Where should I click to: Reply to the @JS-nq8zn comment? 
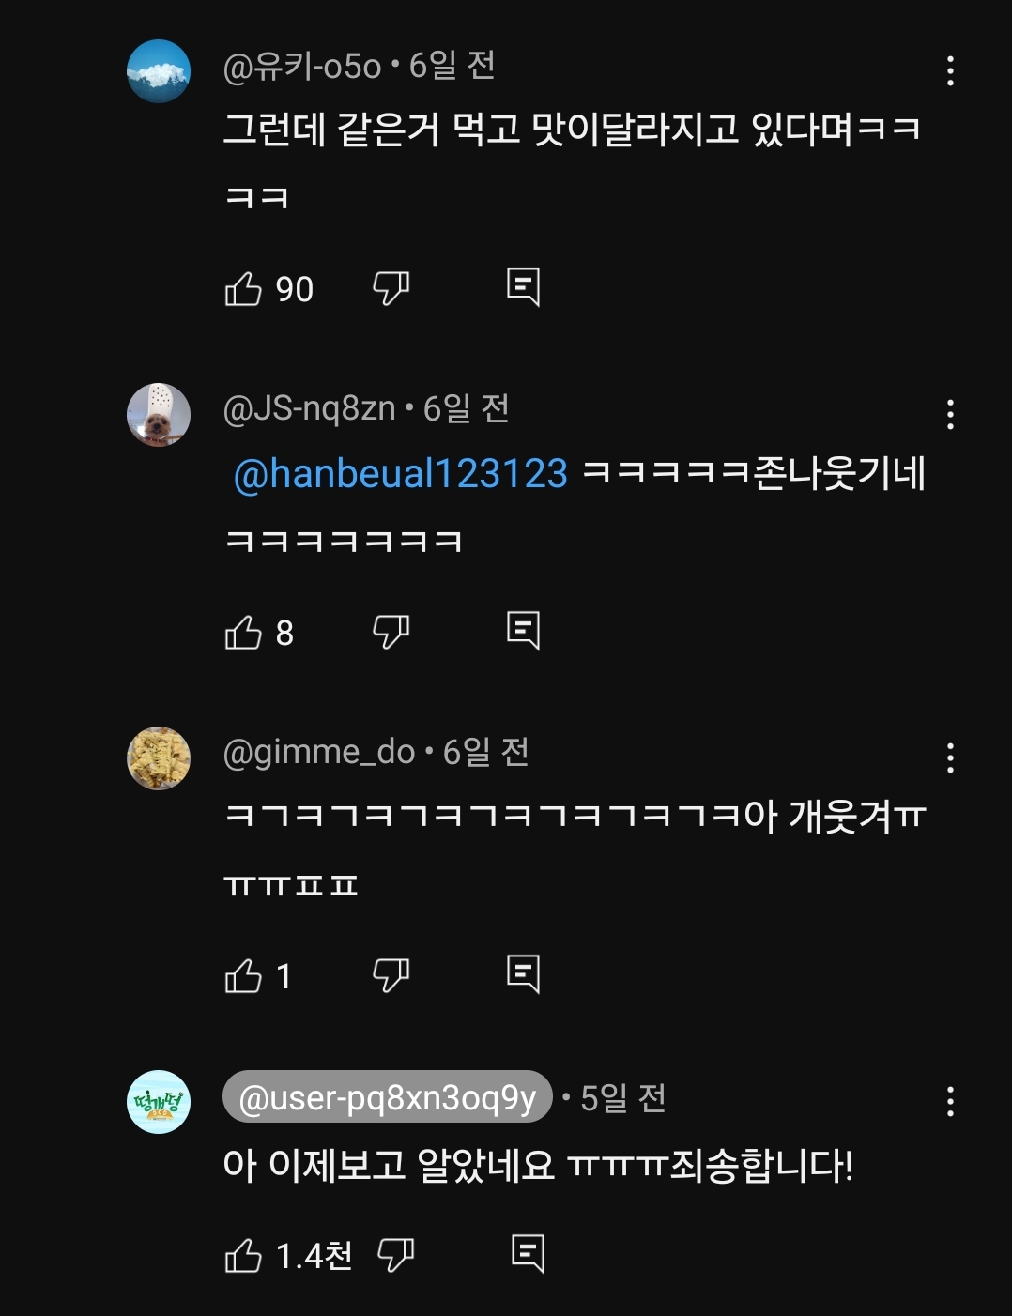click(x=523, y=630)
